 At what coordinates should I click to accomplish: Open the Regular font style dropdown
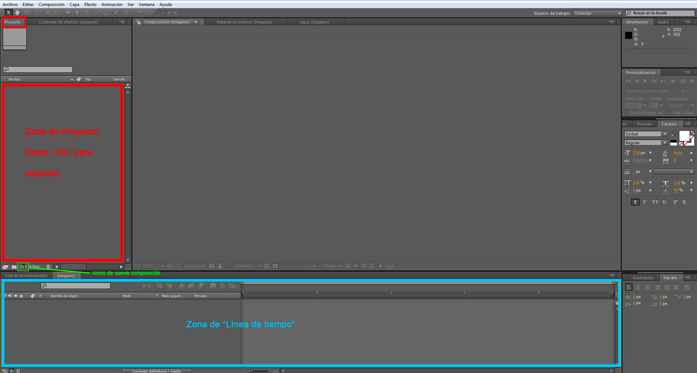coord(646,143)
